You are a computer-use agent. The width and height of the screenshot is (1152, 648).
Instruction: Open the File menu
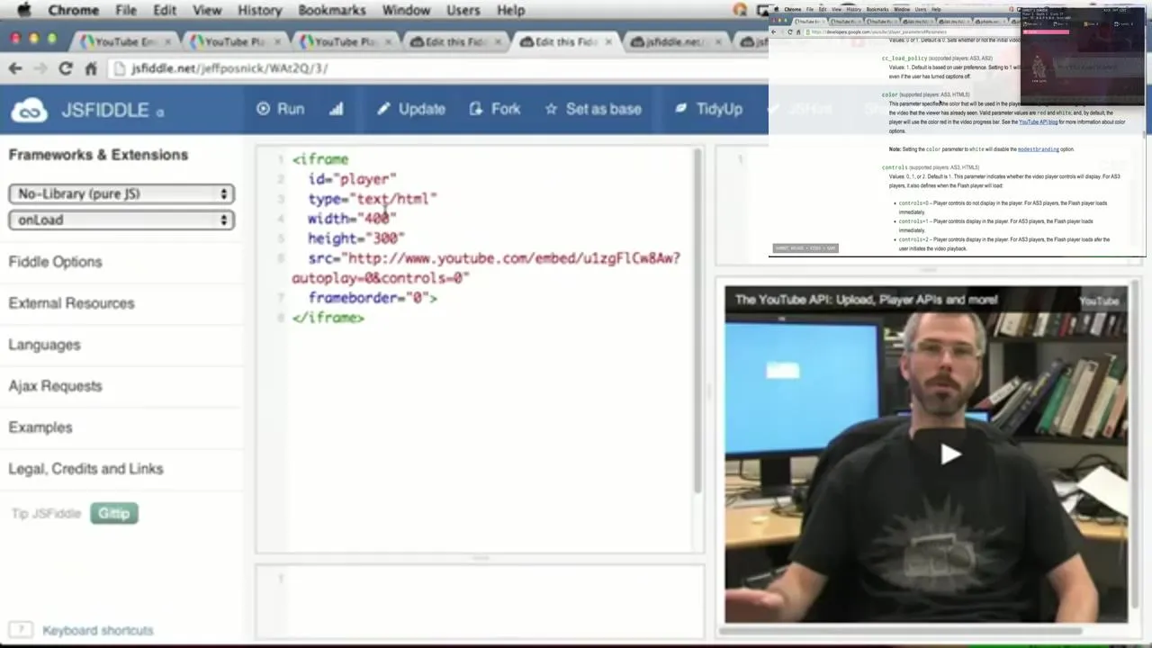126,10
